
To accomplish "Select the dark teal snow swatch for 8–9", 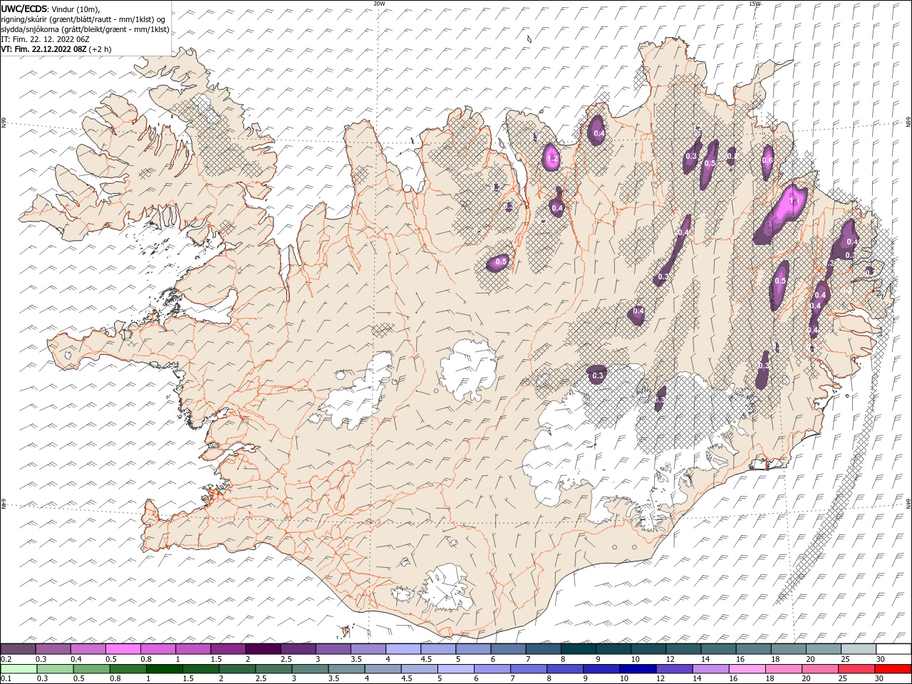I will (x=578, y=649).
